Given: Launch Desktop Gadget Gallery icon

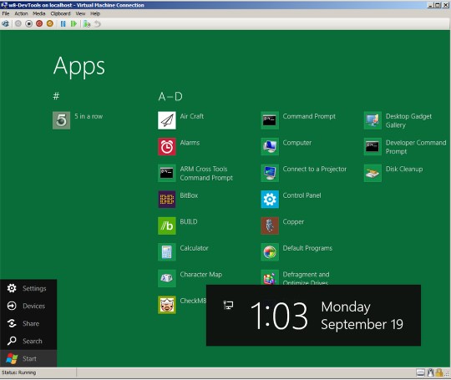Looking at the screenshot, I should 372,120.
